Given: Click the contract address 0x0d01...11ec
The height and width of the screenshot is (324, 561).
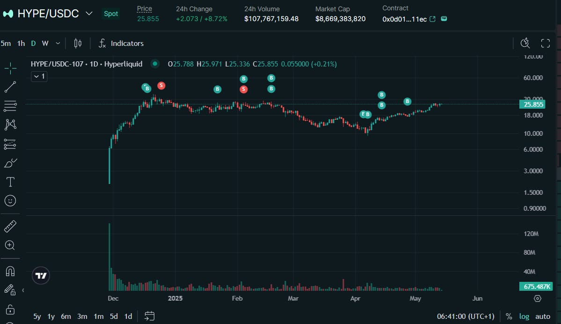Looking at the screenshot, I should pos(404,19).
